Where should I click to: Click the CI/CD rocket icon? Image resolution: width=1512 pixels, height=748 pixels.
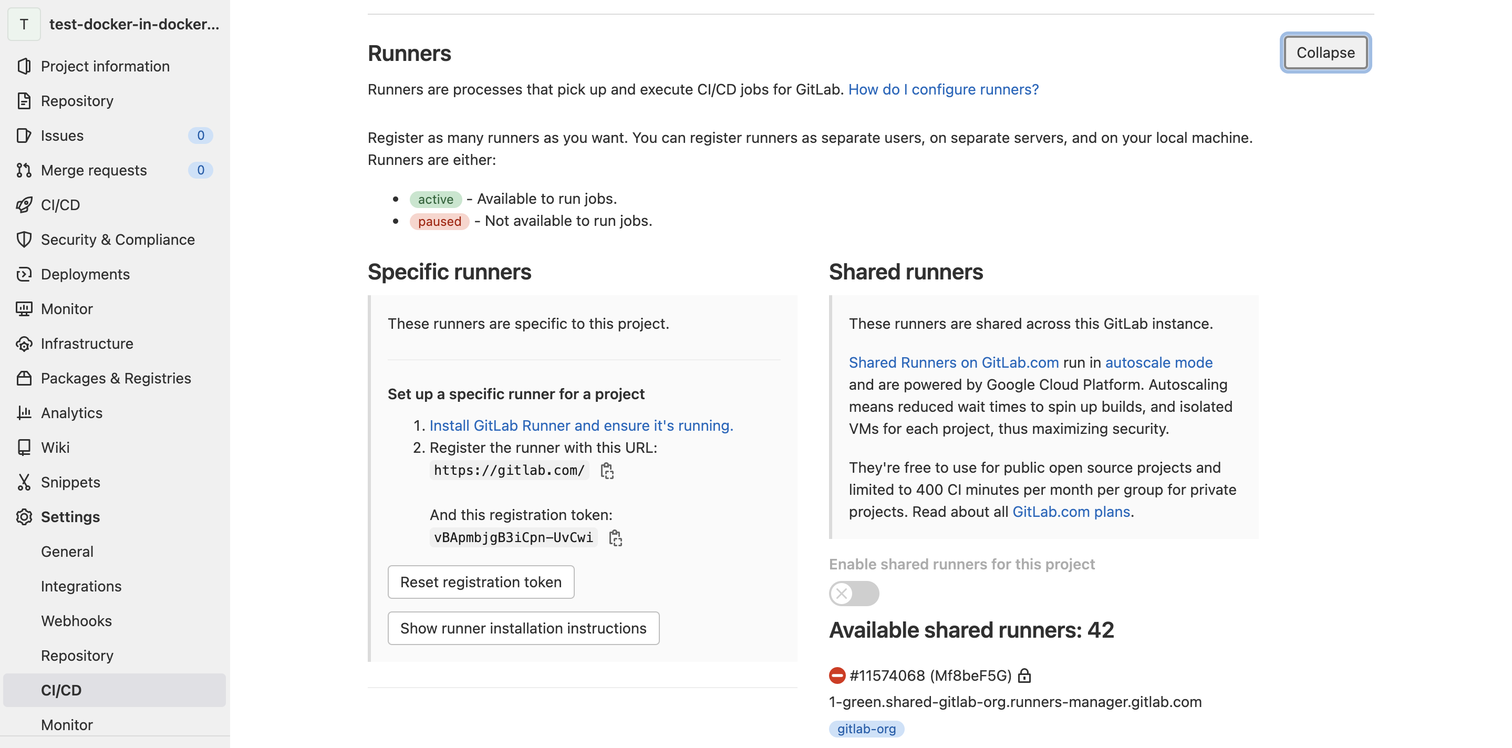pyautogui.click(x=24, y=205)
